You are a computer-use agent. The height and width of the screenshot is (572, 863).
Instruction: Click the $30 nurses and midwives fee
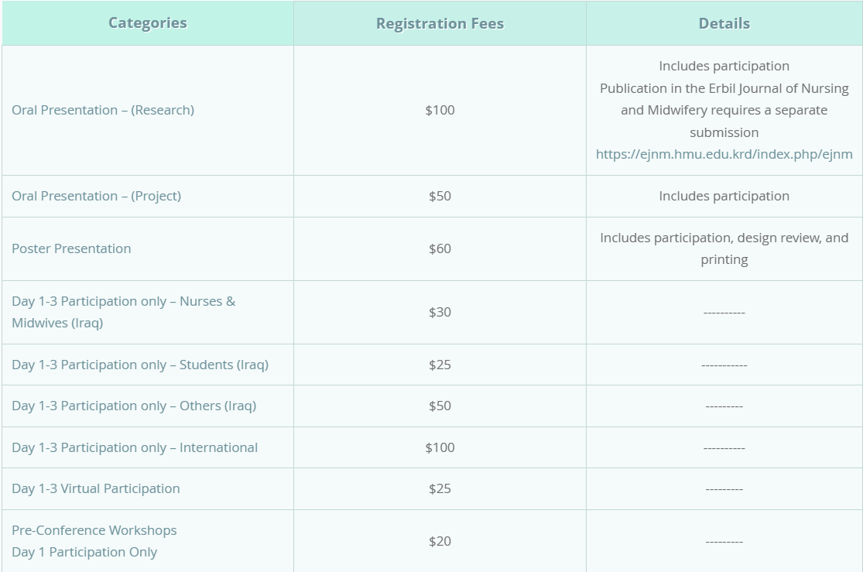(440, 312)
